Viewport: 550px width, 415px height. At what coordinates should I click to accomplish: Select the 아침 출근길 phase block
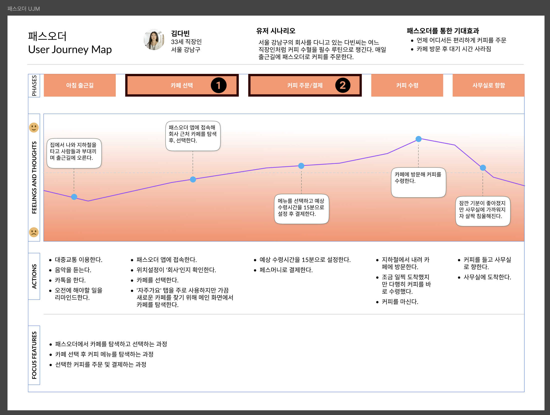pyautogui.click(x=80, y=85)
